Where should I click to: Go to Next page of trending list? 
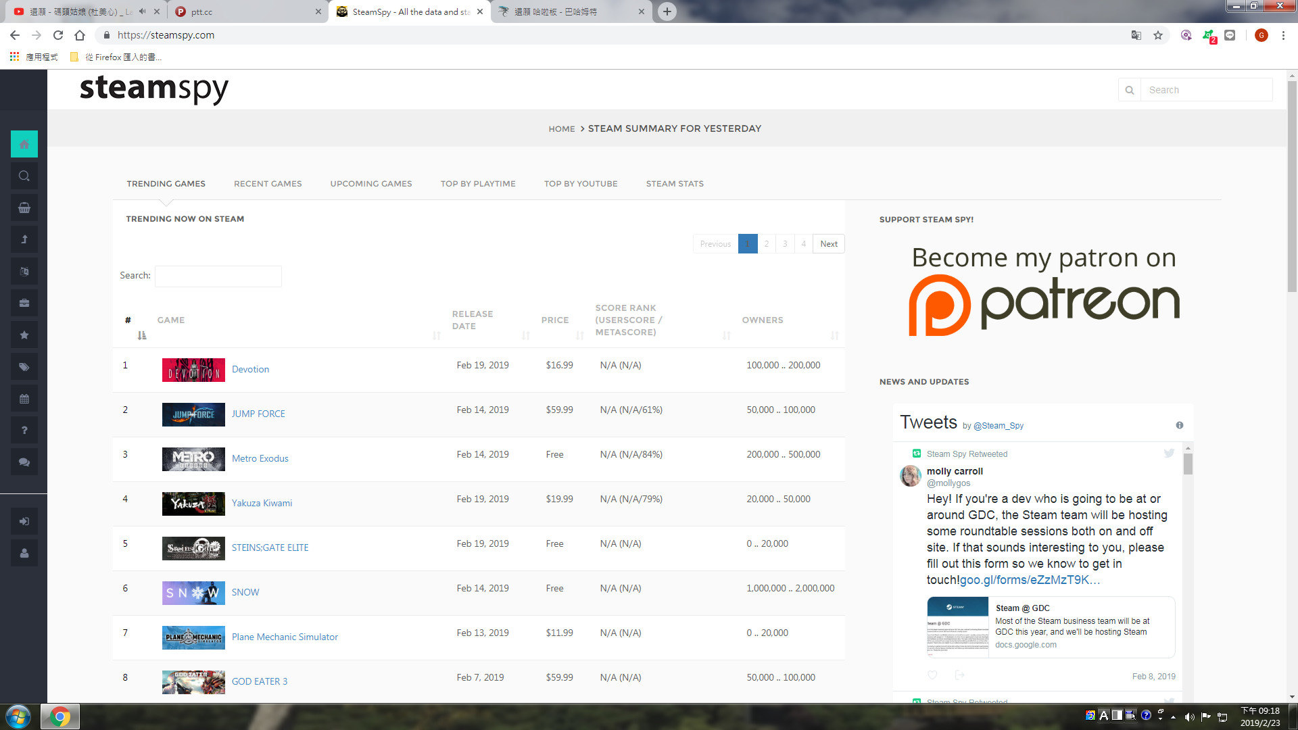point(829,244)
